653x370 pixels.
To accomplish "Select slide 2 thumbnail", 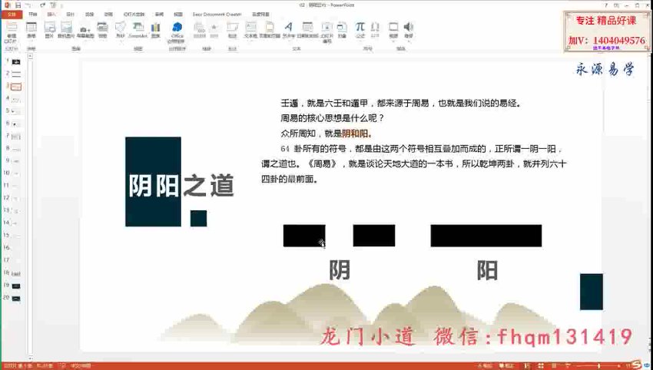I will point(16,74).
